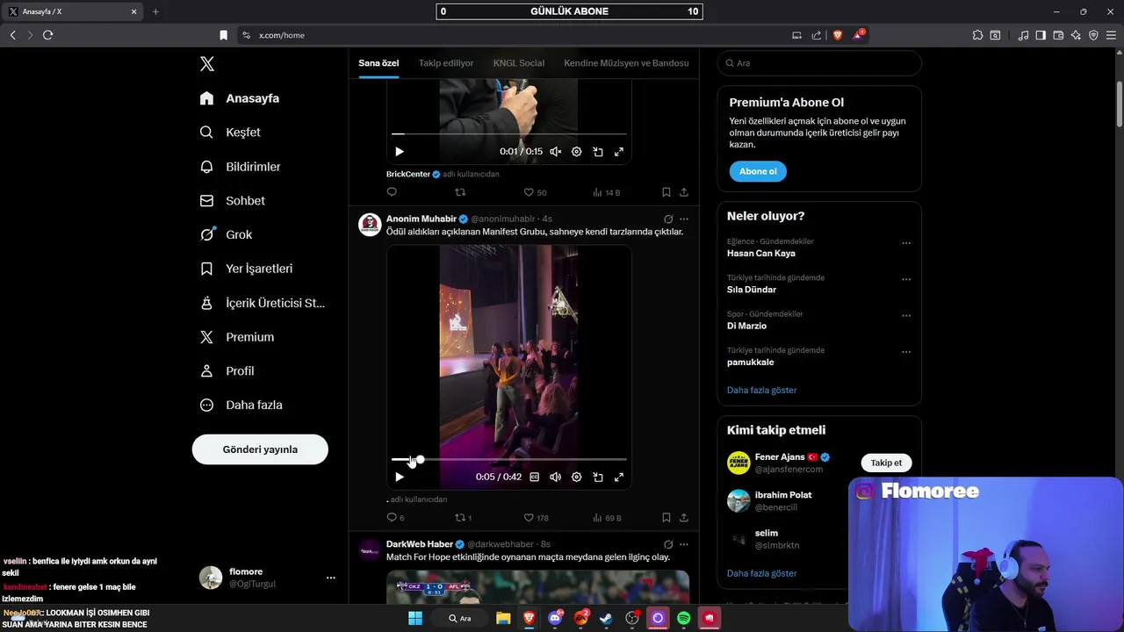The image size is (1124, 632).
Task: Open browser extensions puzzle icon
Action: tap(977, 35)
